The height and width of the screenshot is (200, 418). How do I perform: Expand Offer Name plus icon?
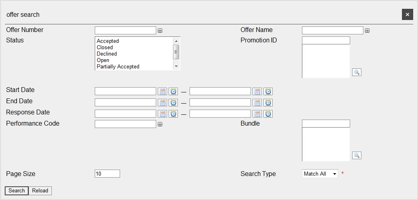point(367,30)
